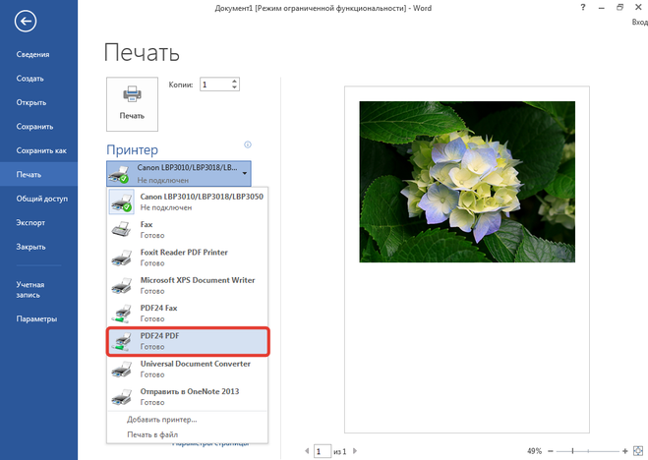Open Общий доступ in the sidebar
The height and width of the screenshot is (460, 648).
[x=41, y=199]
